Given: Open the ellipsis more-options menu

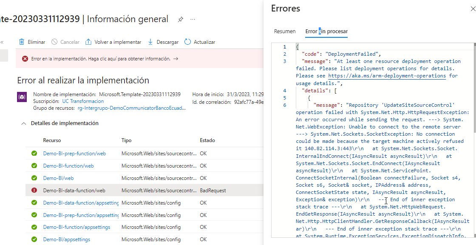Looking at the screenshot, I should pos(193,19).
